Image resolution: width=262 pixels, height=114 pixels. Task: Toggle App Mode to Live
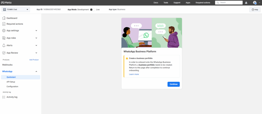[92, 9]
